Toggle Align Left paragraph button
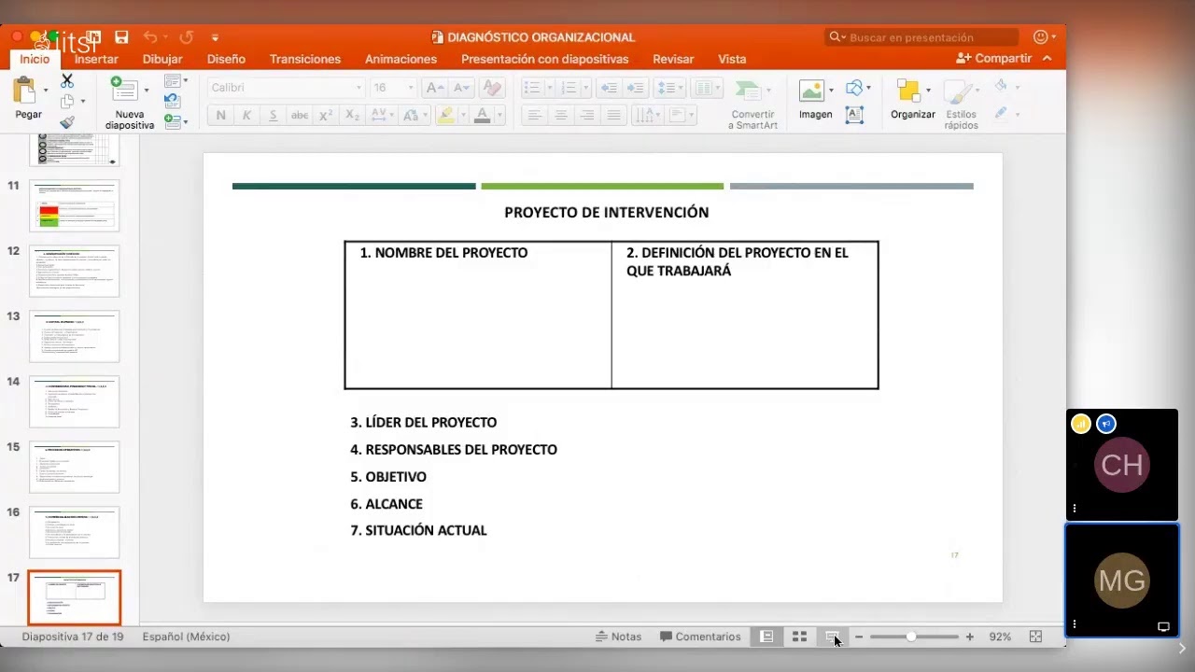Viewport: 1195px width, 672px height. pos(534,116)
